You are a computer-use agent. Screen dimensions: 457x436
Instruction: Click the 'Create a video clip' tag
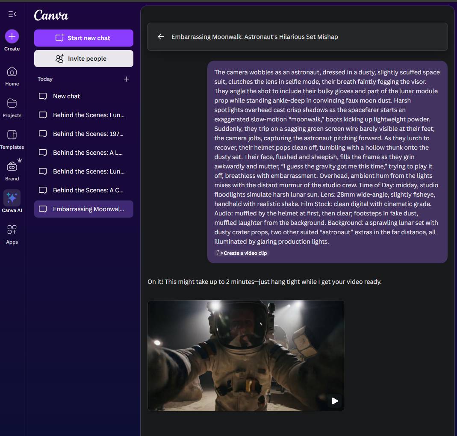[x=242, y=253]
